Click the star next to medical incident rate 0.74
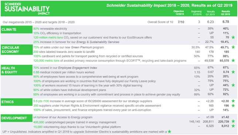Screen dimensions: 238x135 tap(233, 72)
